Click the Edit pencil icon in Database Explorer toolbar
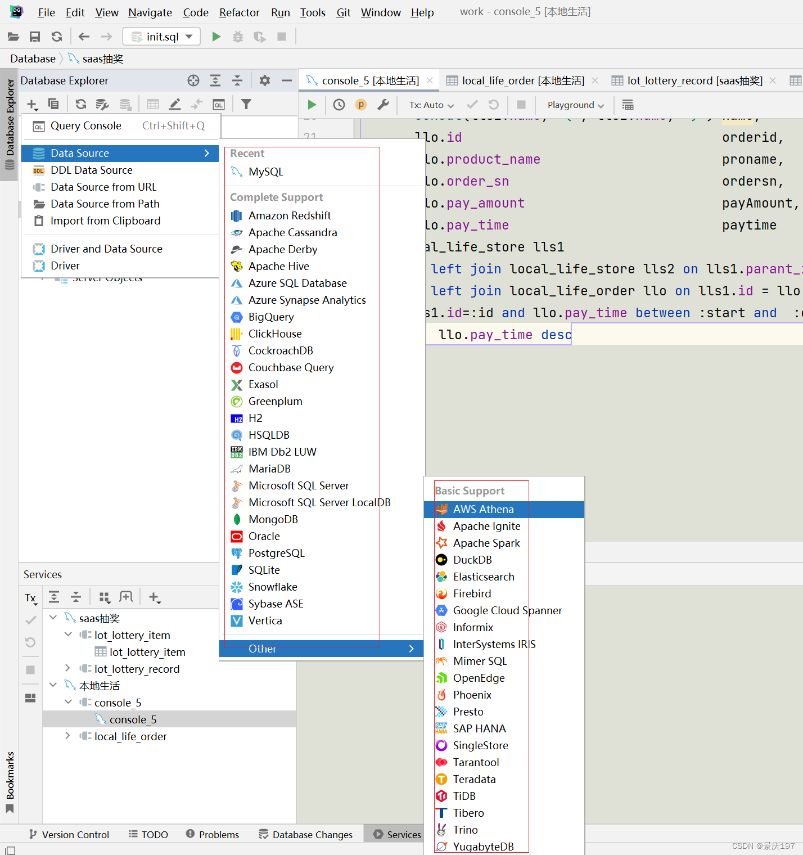This screenshot has width=803, height=855. click(x=175, y=104)
